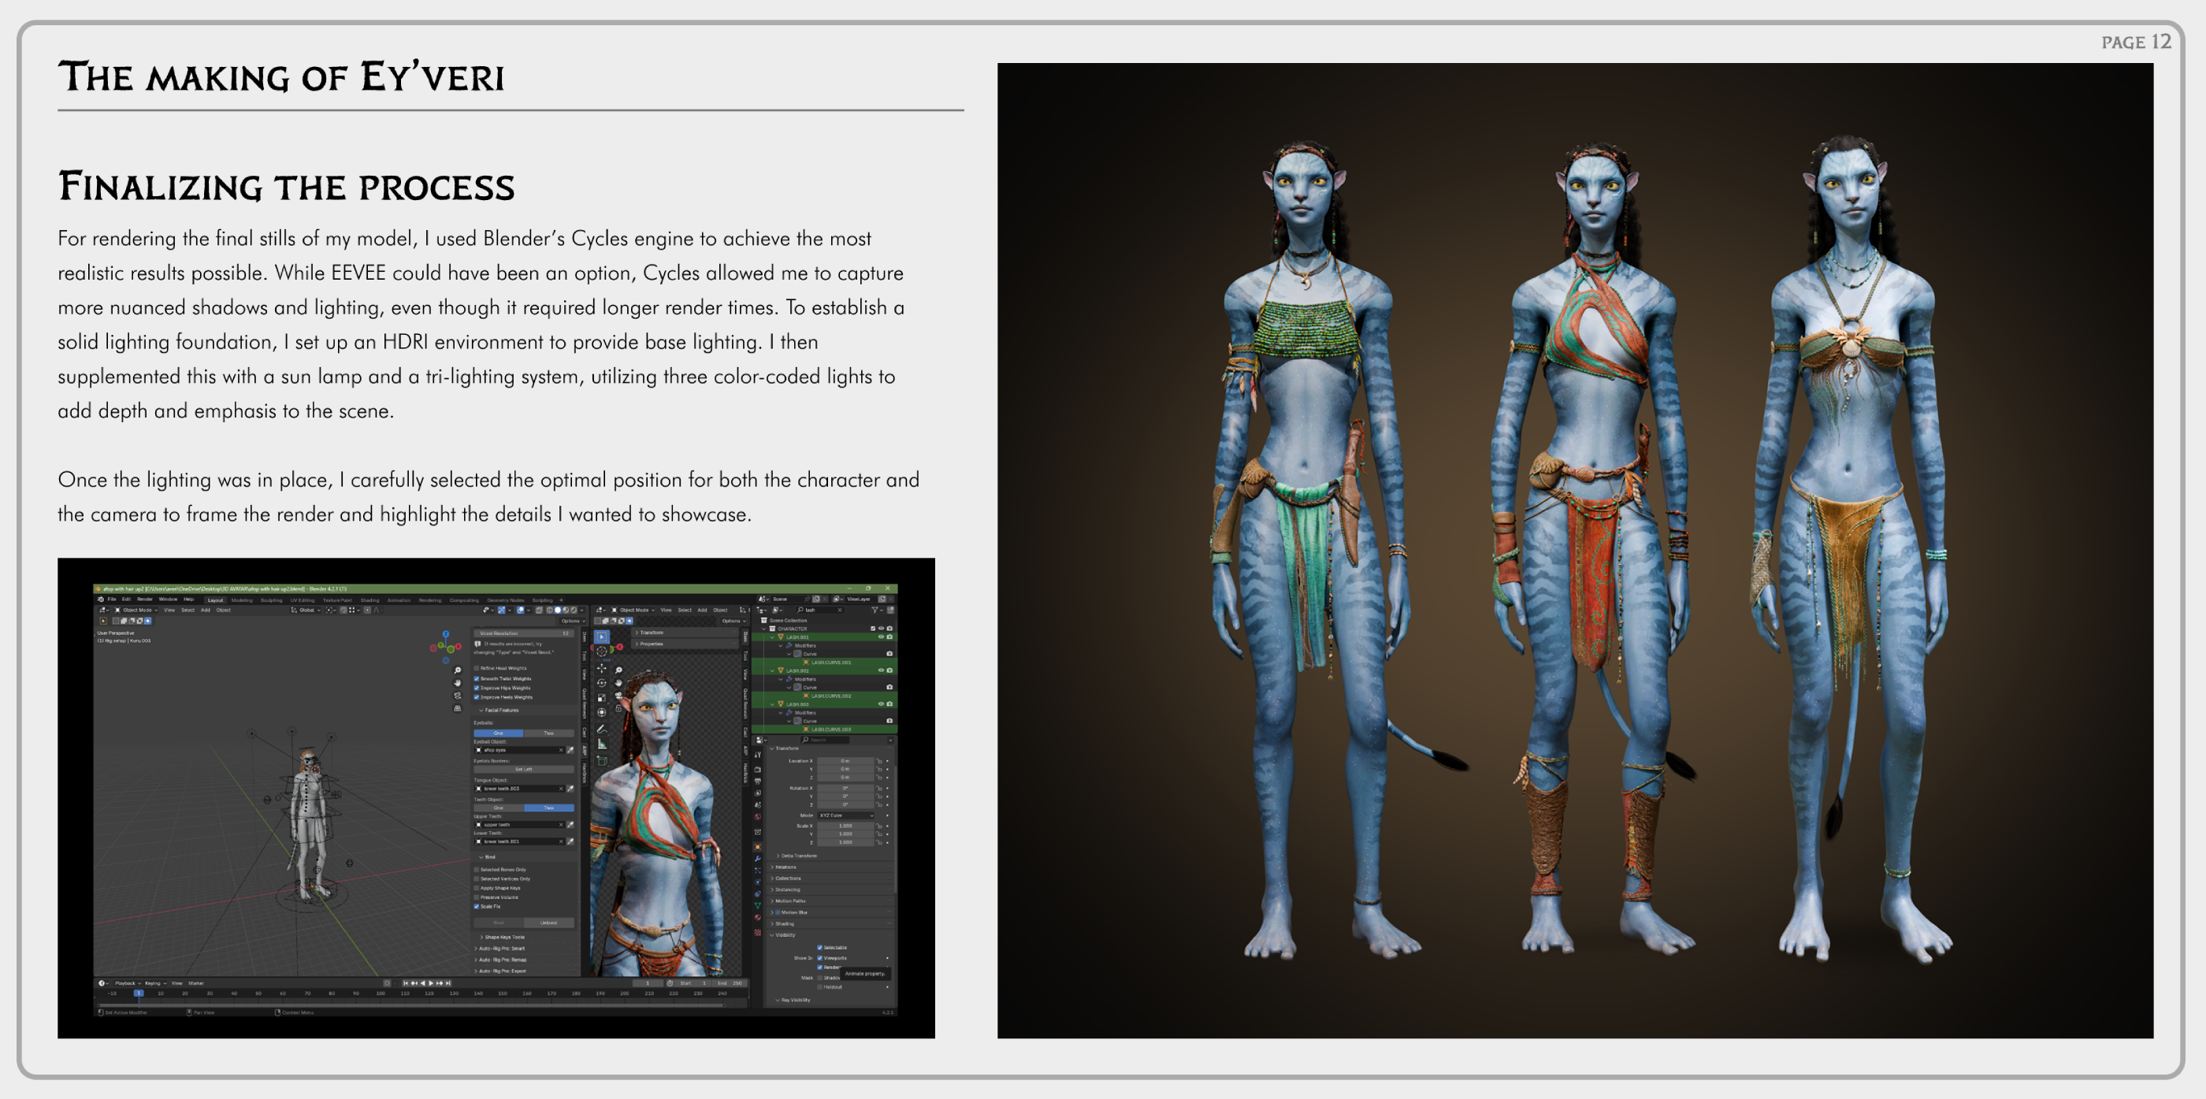Viewport: 2206px width, 1099px height.
Task: Click the perspective grid toggle icon in left viewport
Action: pyautogui.click(x=459, y=709)
